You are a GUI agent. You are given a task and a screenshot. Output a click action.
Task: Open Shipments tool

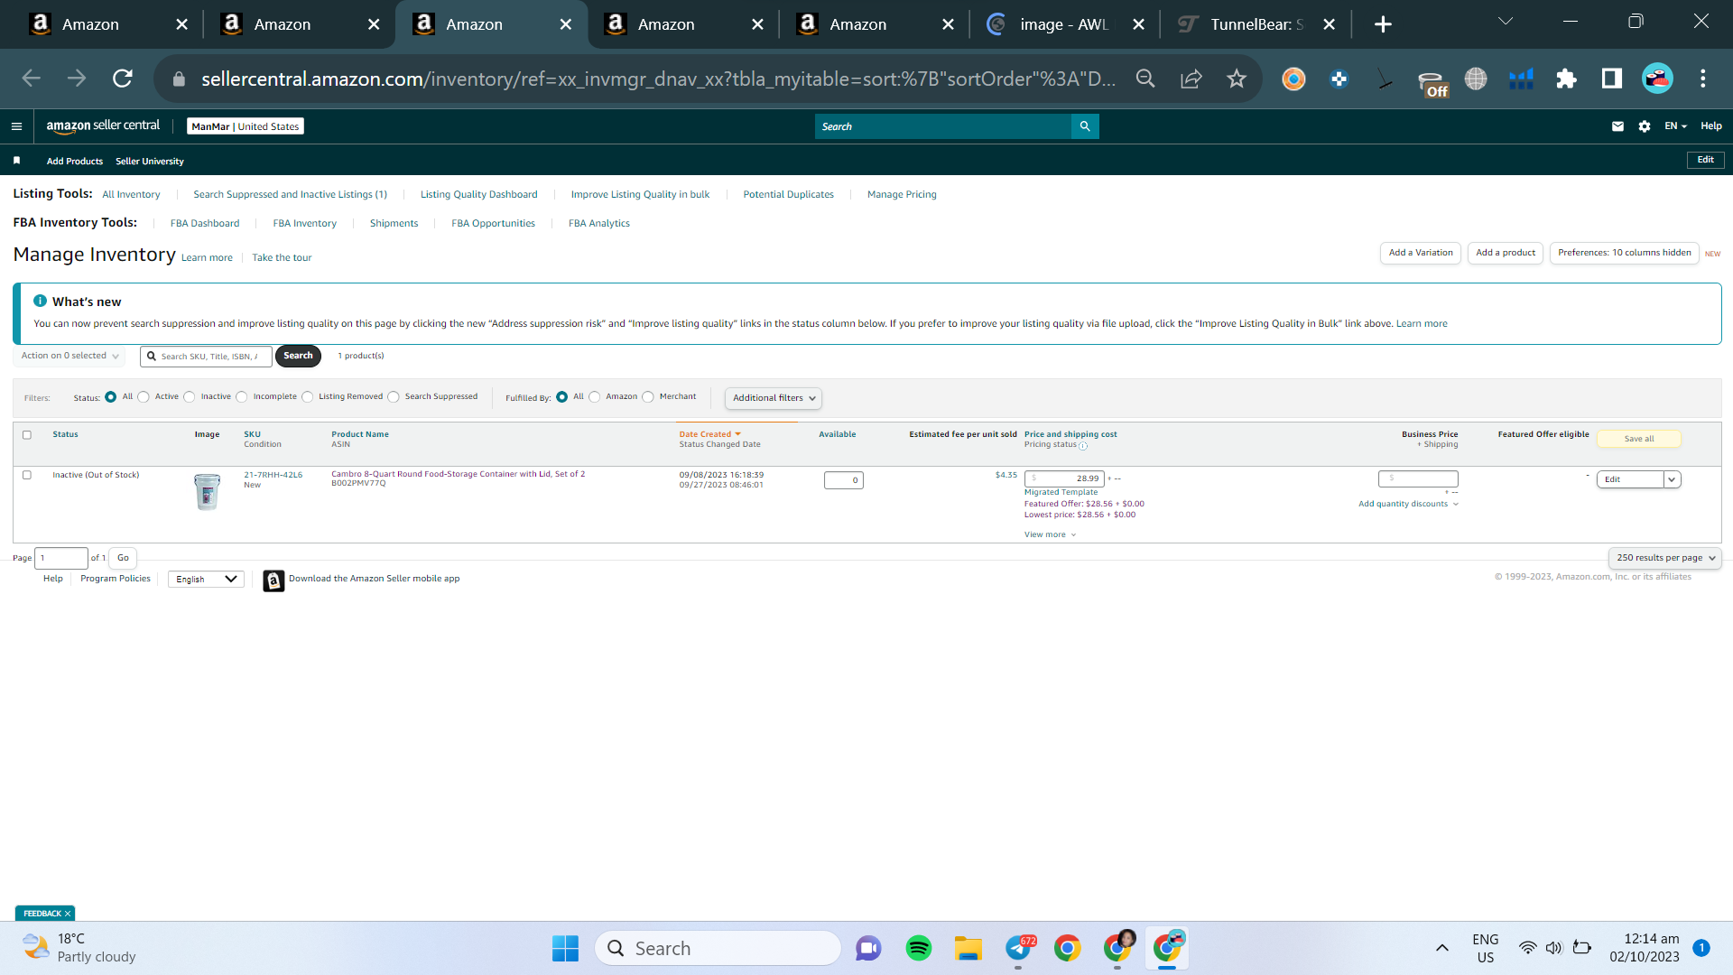[394, 224]
